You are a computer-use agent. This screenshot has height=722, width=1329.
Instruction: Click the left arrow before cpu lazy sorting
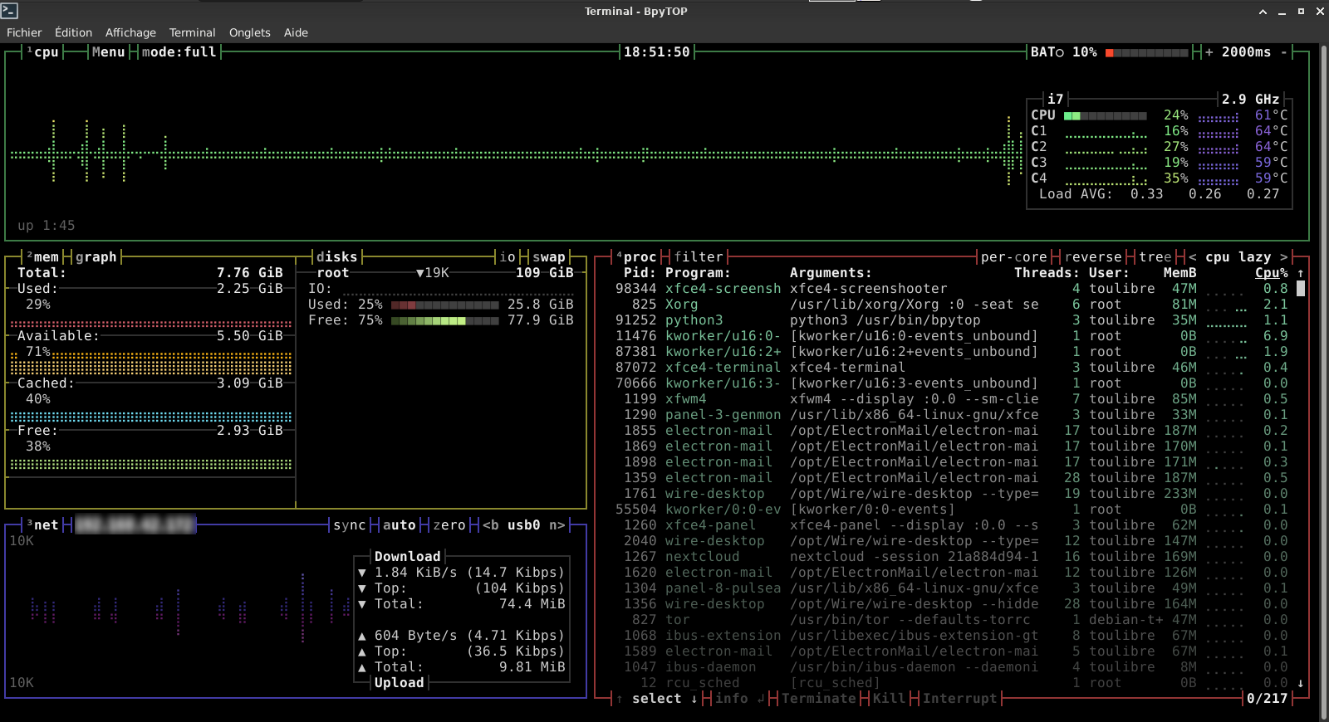tap(1193, 257)
